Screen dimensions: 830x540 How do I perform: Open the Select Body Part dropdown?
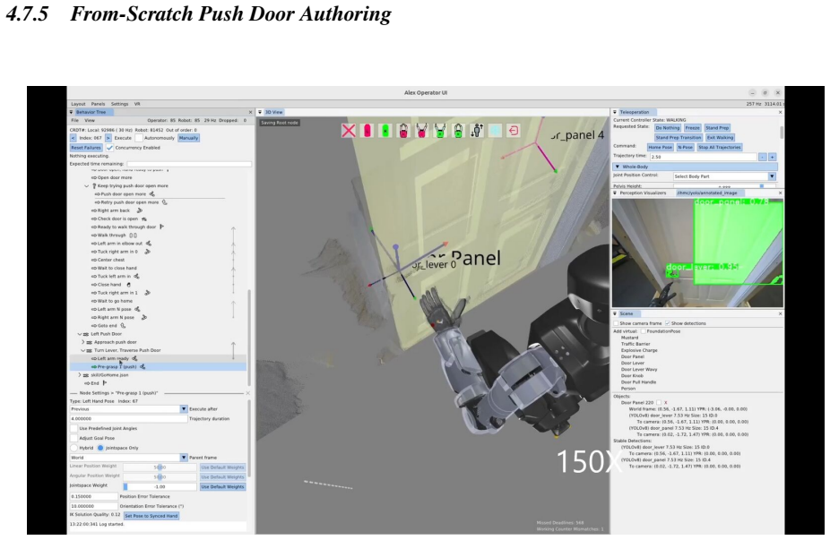pyautogui.click(x=724, y=176)
